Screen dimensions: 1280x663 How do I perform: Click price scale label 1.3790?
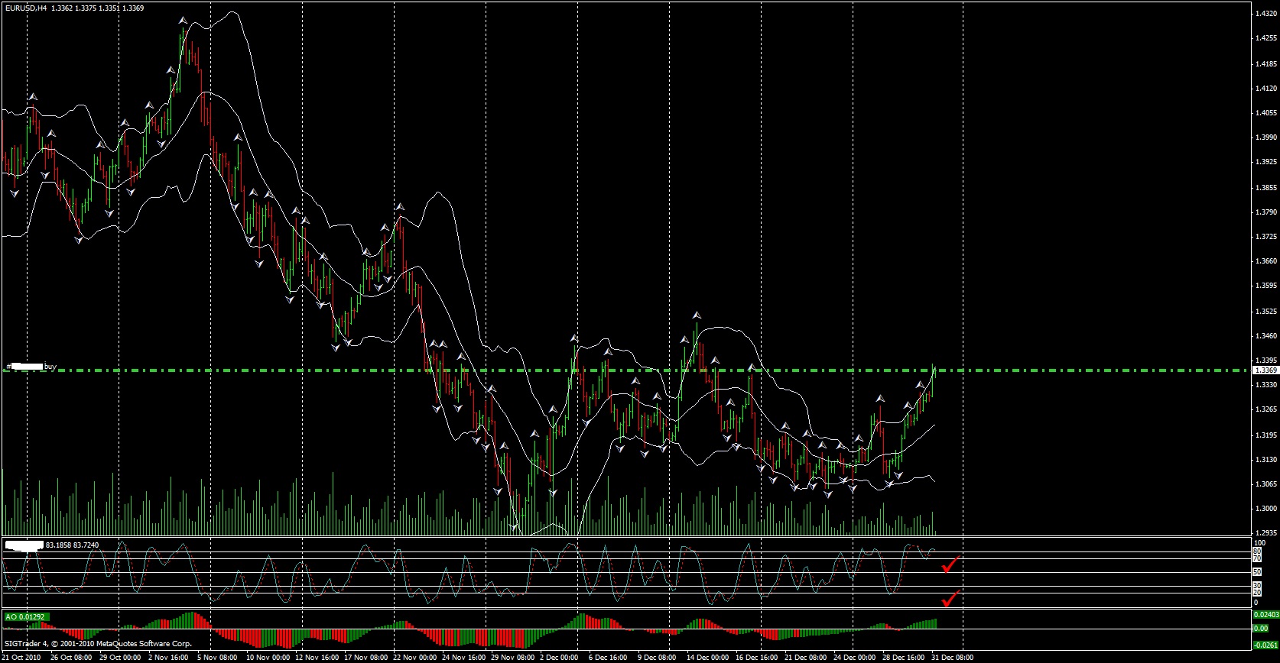click(1265, 212)
